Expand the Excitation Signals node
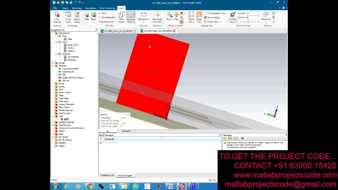This screenshot has width=338, height=190. click(53, 122)
